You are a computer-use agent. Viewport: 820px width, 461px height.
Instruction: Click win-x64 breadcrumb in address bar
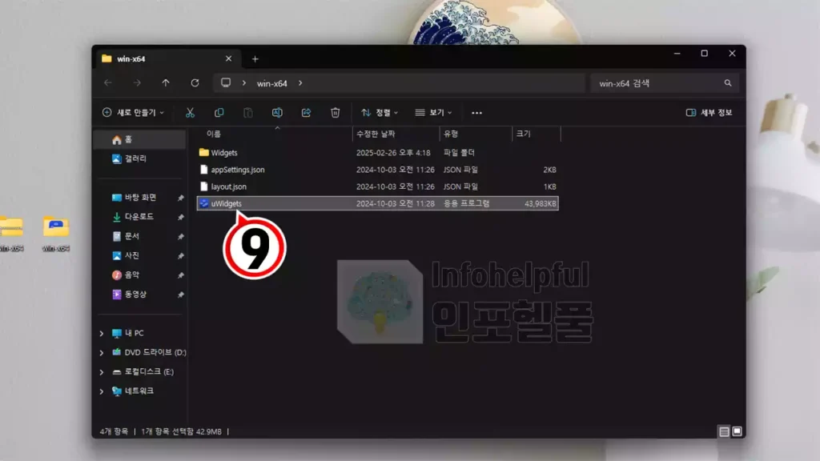272,83
